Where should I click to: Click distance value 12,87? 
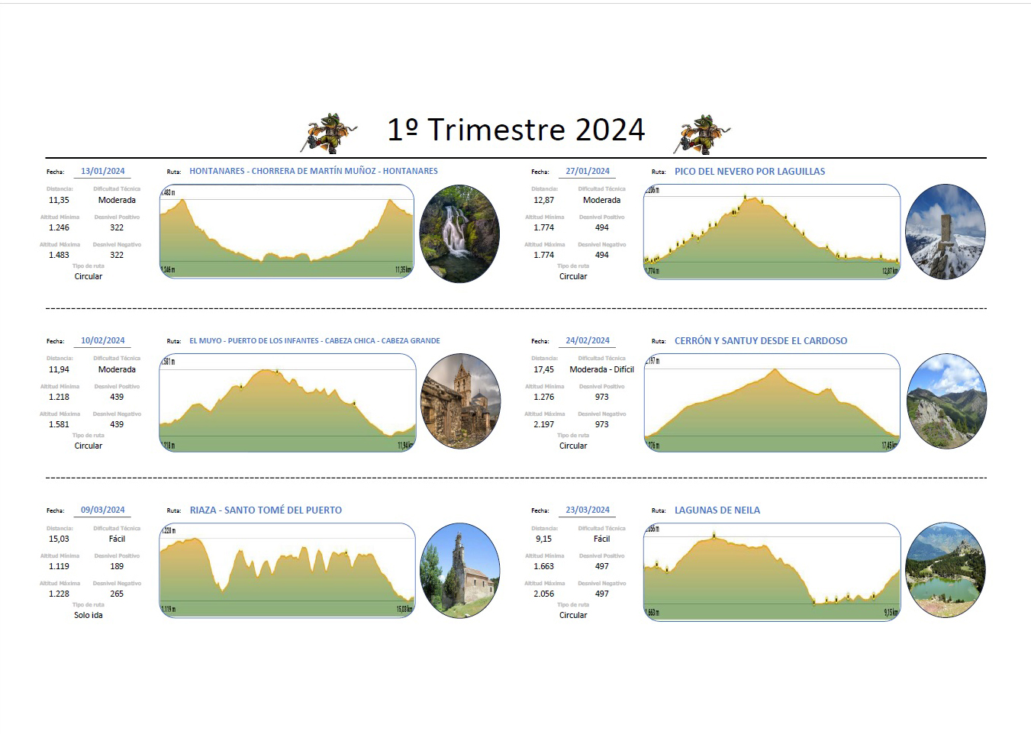pyautogui.click(x=544, y=201)
